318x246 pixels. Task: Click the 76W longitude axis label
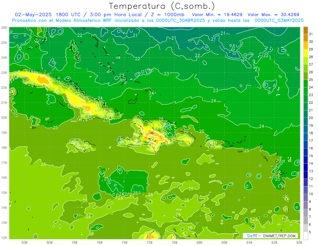tap(99, 242)
